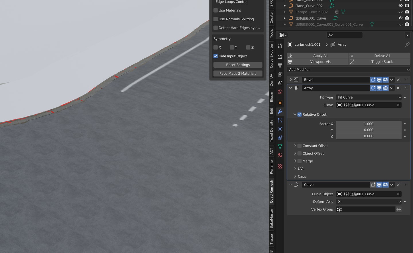Invert the vertex group influence arrow icon
Screen dimensions: 413x253
click(399, 209)
